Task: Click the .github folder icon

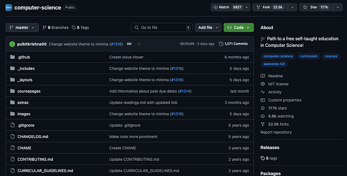Action: pyautogui.click(x=13, y=57)
